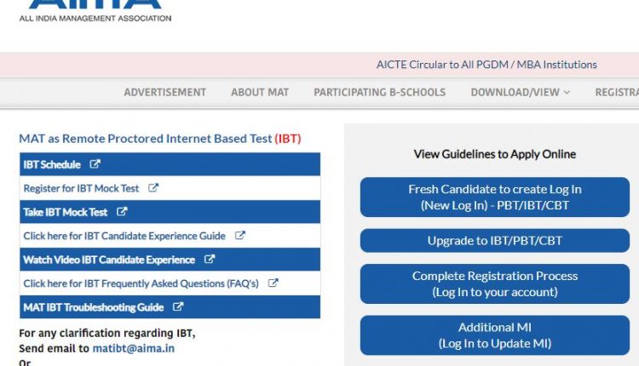Open the Advertisement menu item
The image size is (639, 366).
(x=165, y=93)
